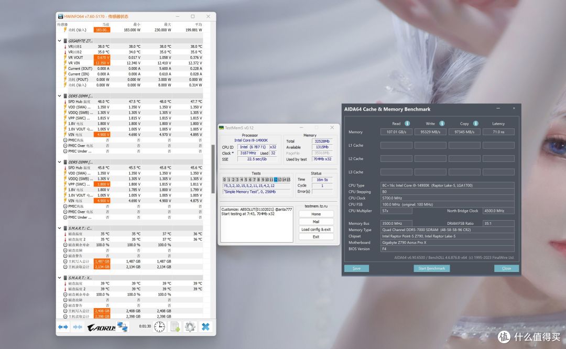Click the empty L1 Cache Read field
This screenshot has width=566, height=349.
(396, 145)
